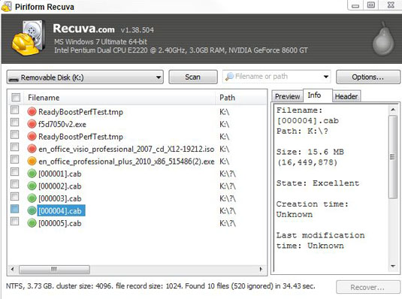Select en_office_professional_plus_2010_x86_515486(2).exe
Screen dimensions: 402x299
click(x=126, y=162)
